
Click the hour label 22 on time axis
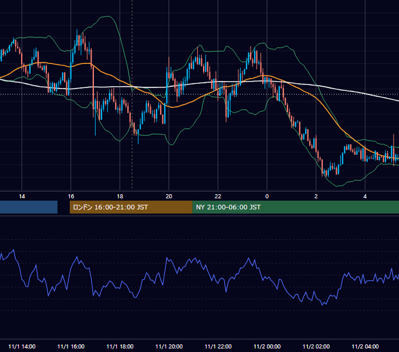tap(218, 197)
